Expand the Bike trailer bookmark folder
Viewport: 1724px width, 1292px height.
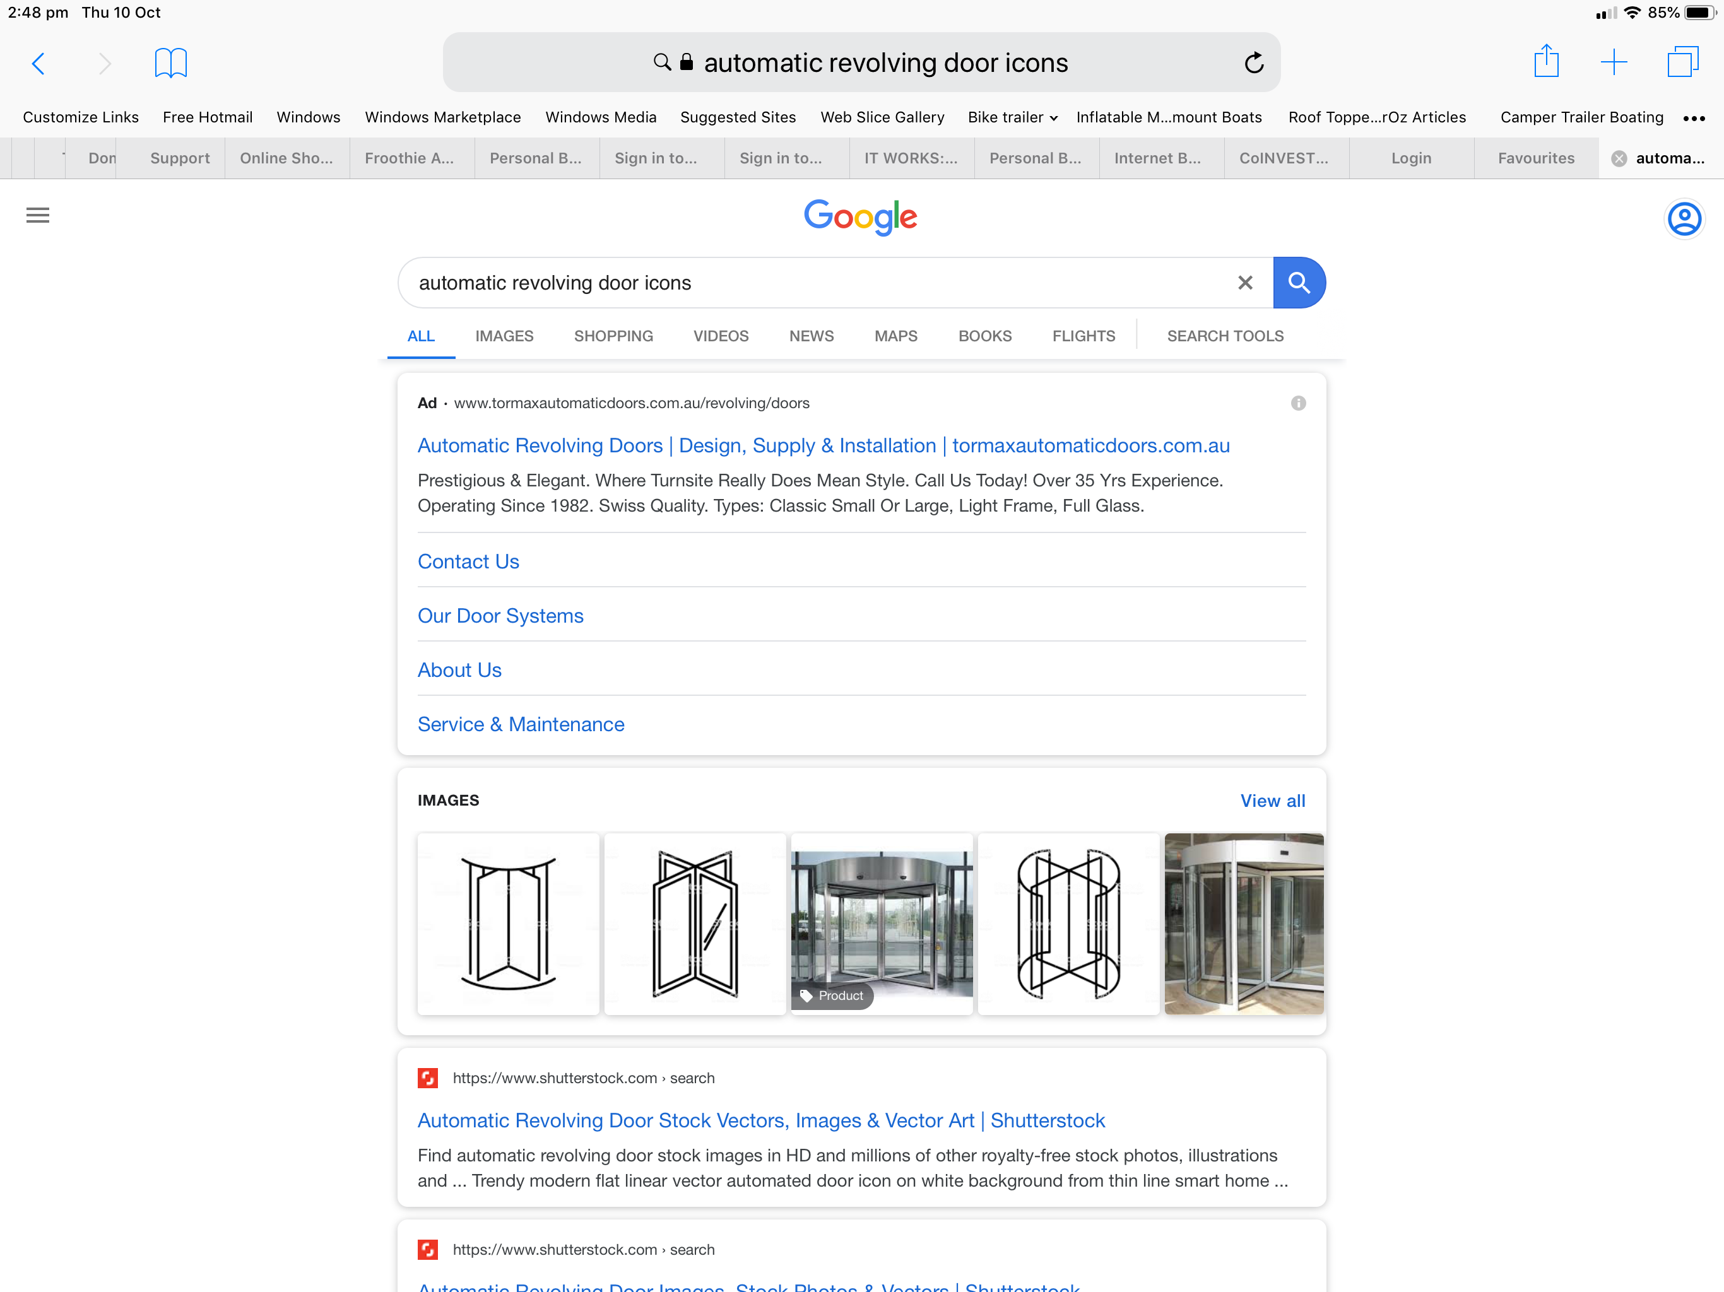coord(1012,118)
